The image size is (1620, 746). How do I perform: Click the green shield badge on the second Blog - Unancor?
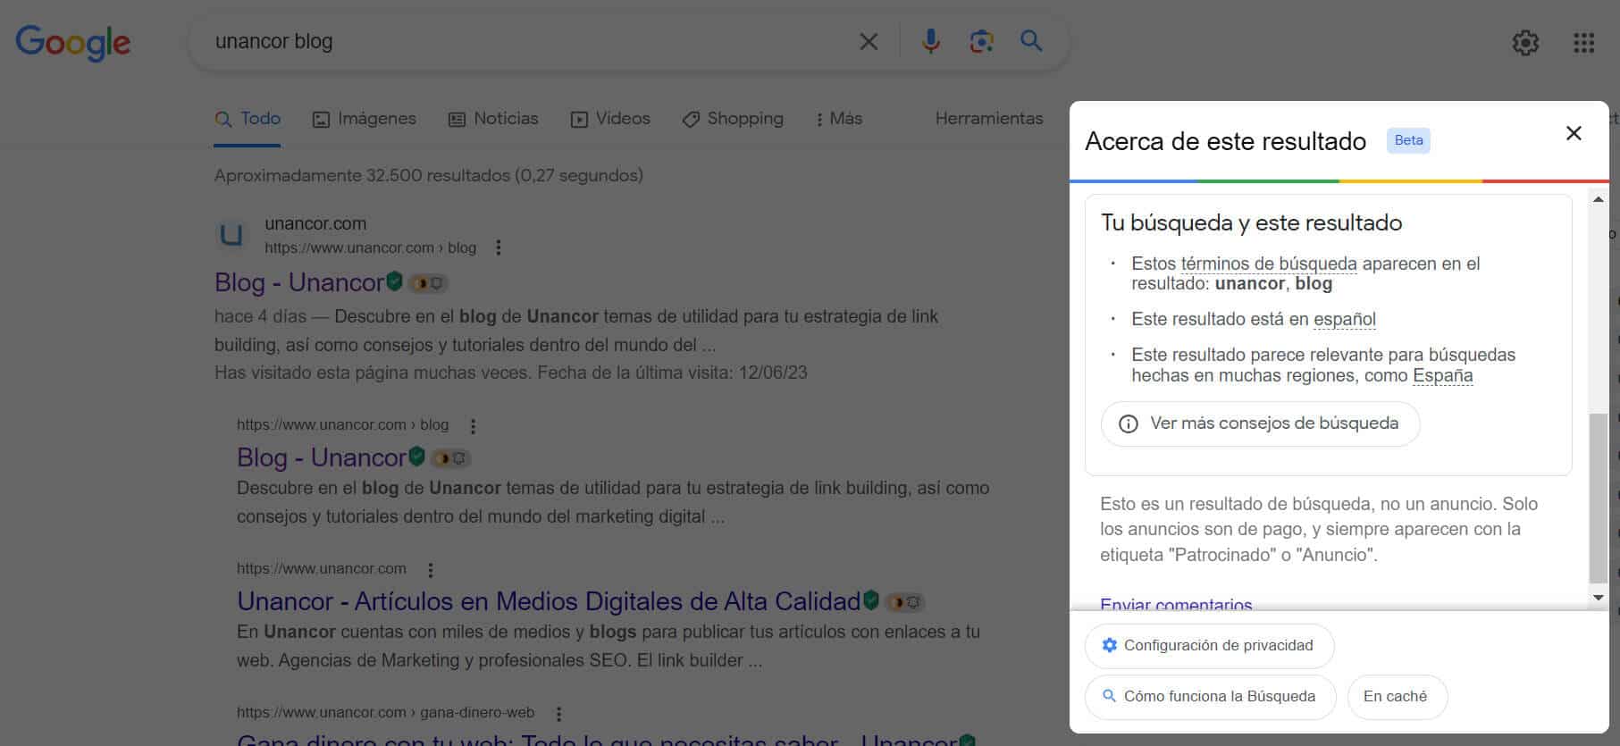pyautogui.click(x=416, y=457)
